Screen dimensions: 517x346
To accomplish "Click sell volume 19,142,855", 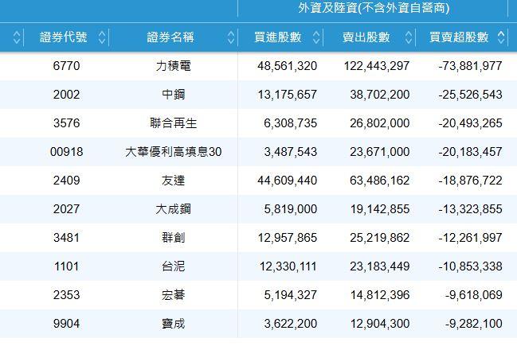I will 380,209.
